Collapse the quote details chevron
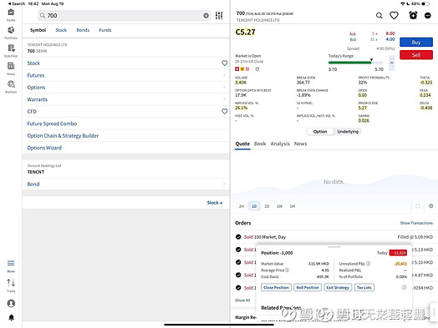 [392, 63]
